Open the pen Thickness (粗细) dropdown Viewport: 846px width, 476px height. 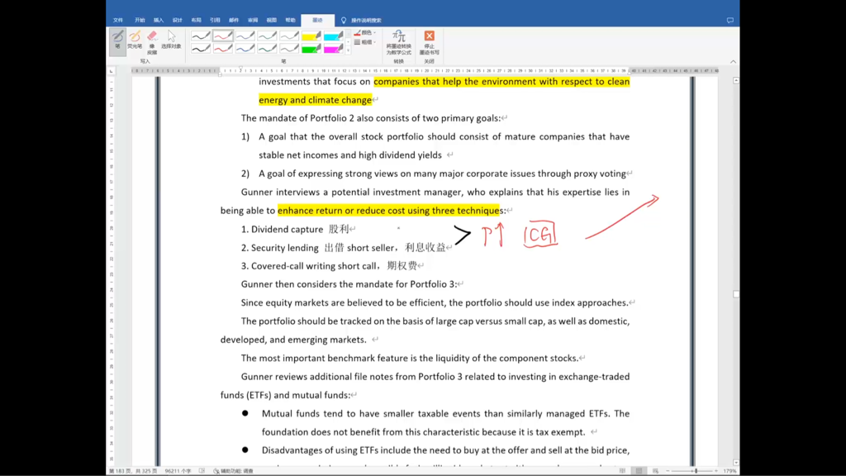tap(365, 42)
